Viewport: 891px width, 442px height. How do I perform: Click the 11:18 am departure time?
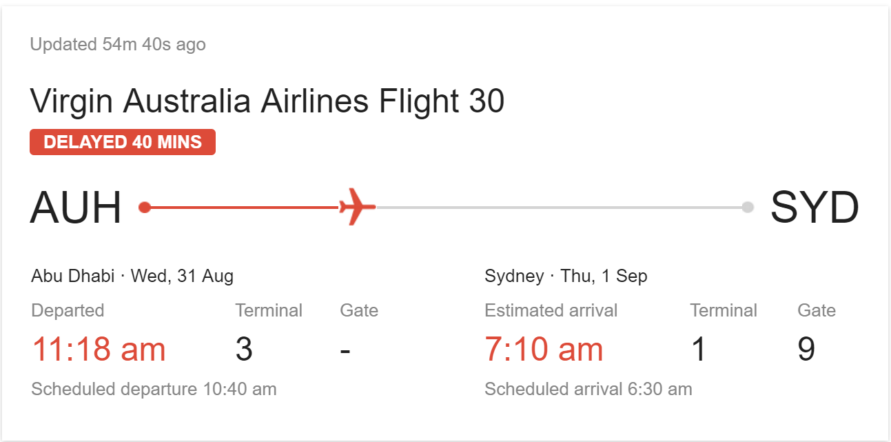99,349
